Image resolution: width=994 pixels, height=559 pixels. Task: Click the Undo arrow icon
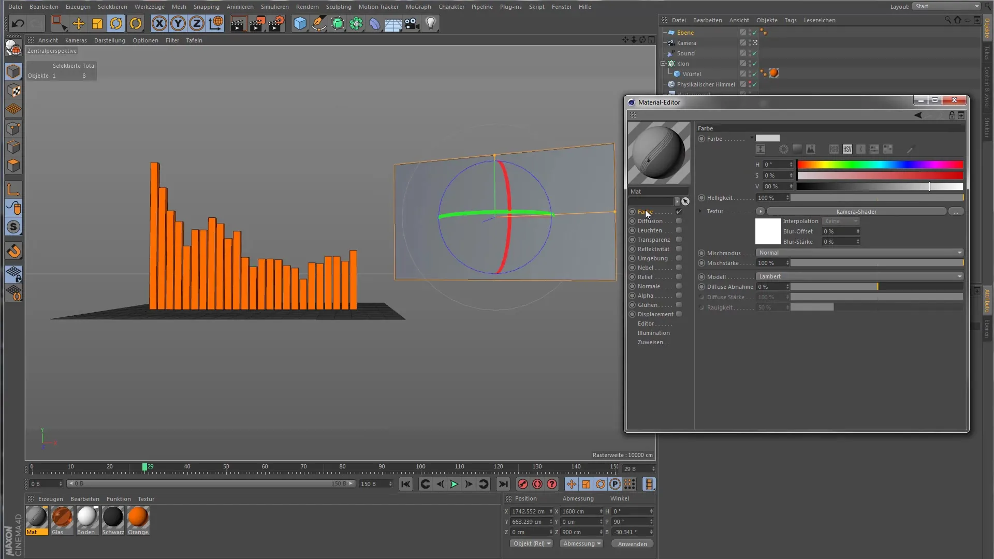coord(18,23)
